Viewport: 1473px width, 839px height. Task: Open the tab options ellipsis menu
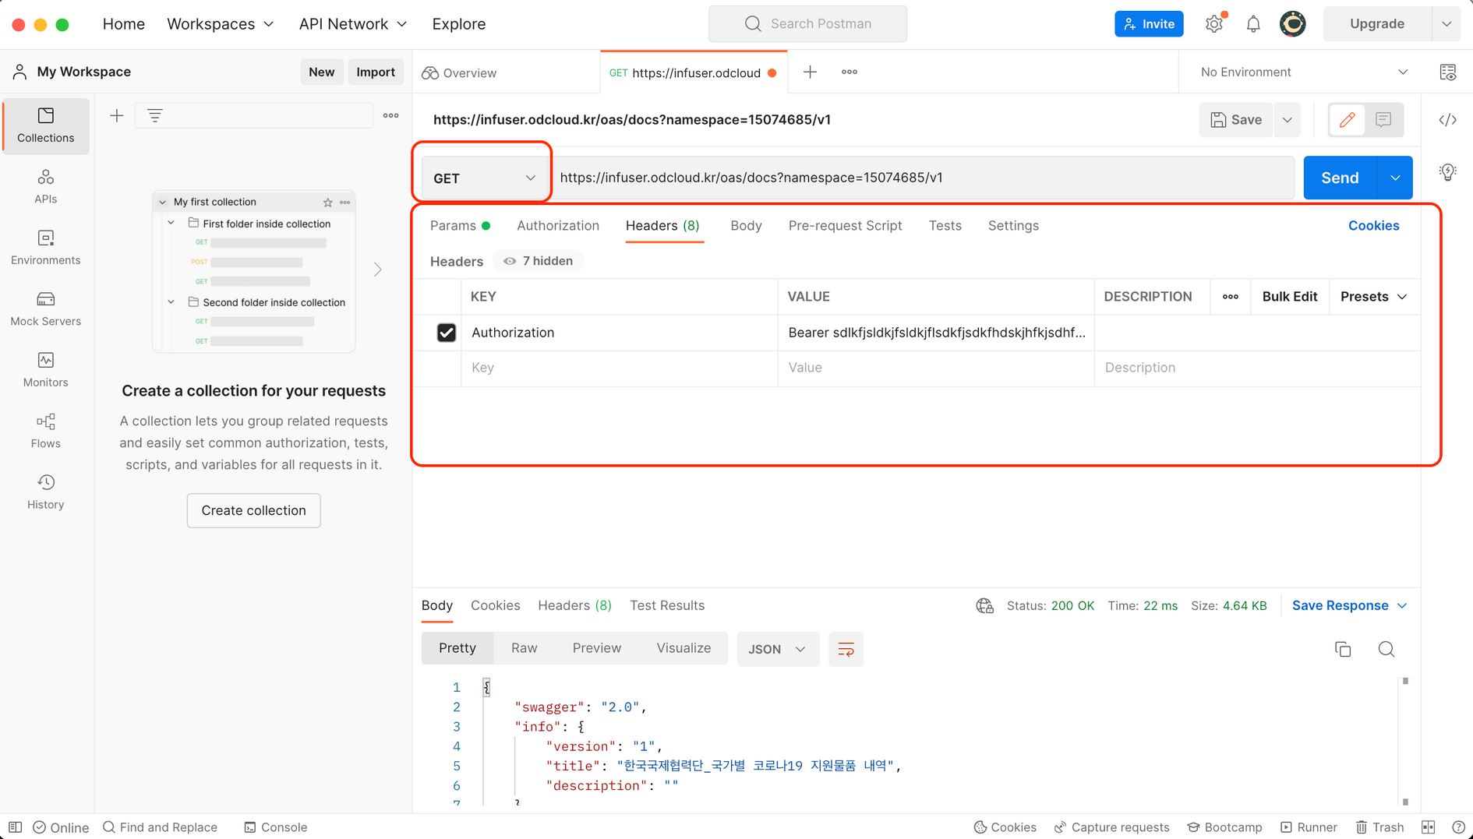click(x=850, y=72)
